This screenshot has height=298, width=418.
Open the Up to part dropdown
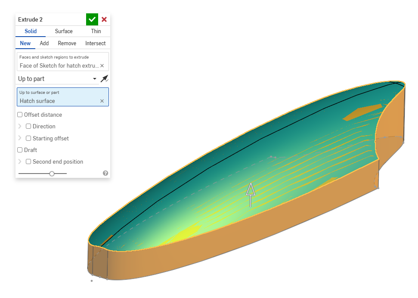click(x=57, y=79)
